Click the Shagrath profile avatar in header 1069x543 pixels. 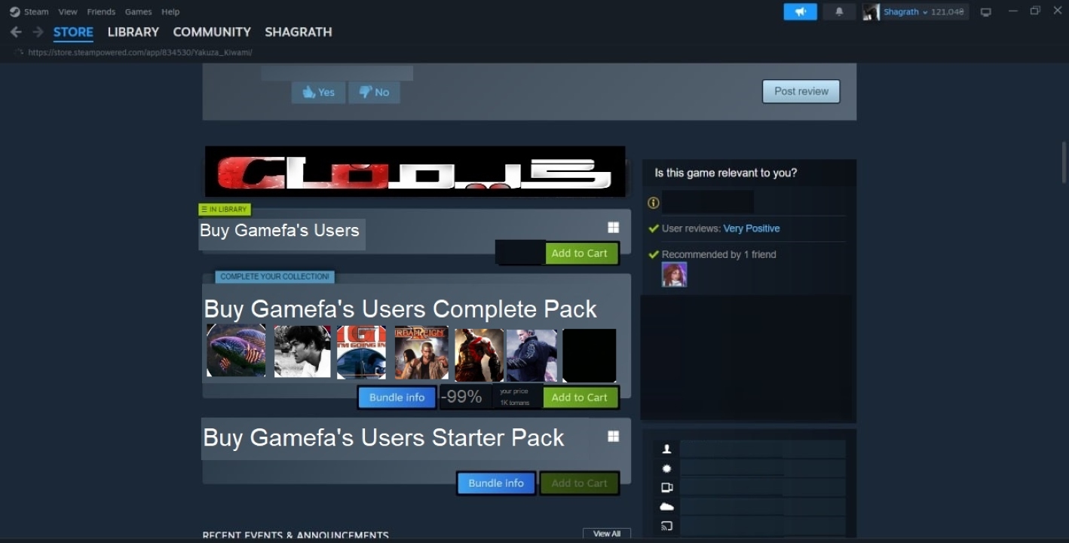coord(871,11)
